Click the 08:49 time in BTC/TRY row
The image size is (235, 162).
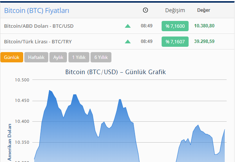(x=146, y=41)
